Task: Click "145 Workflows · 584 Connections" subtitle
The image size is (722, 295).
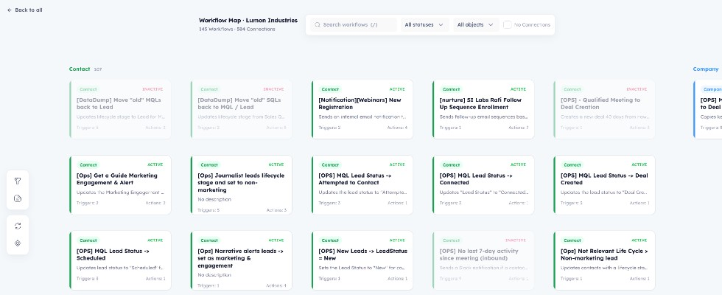Action: (x=237, y=29)
